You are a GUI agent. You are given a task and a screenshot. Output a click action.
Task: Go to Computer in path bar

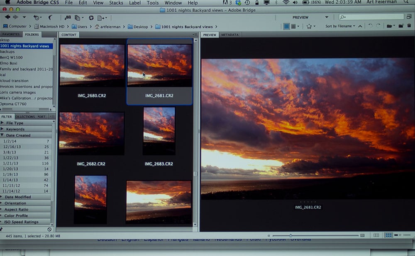pyautogui.click(x=15, y=27)
